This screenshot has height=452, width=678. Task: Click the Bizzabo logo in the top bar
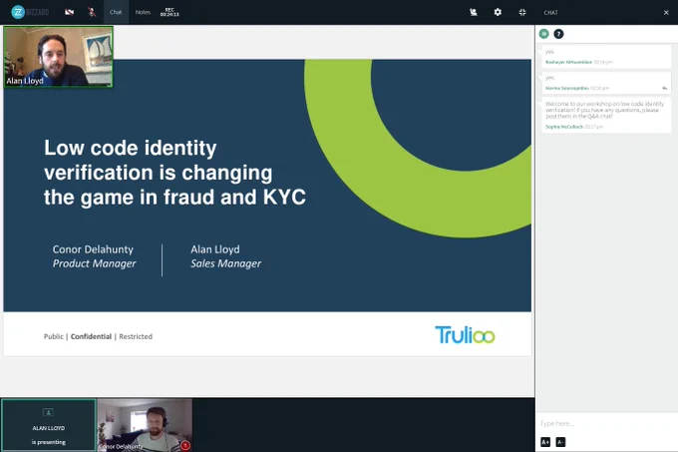pos(29,12)
